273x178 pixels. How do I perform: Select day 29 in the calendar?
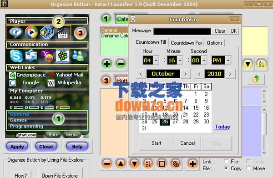click(x=196, y=122)
